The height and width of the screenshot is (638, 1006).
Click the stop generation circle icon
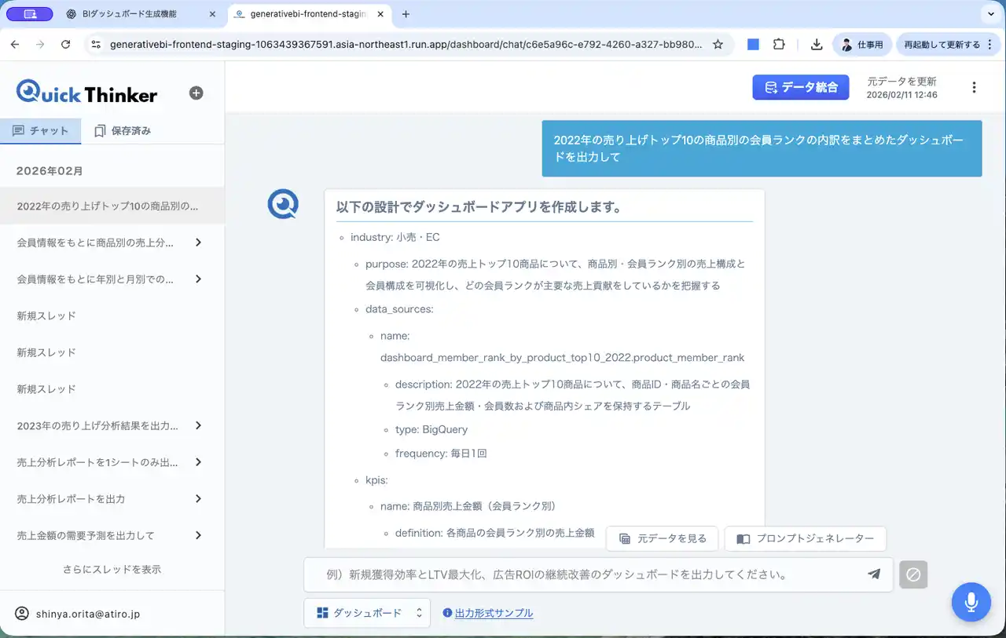[x=913, y=574]
